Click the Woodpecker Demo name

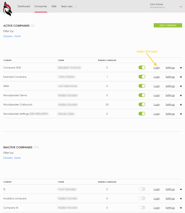(15, 95)
